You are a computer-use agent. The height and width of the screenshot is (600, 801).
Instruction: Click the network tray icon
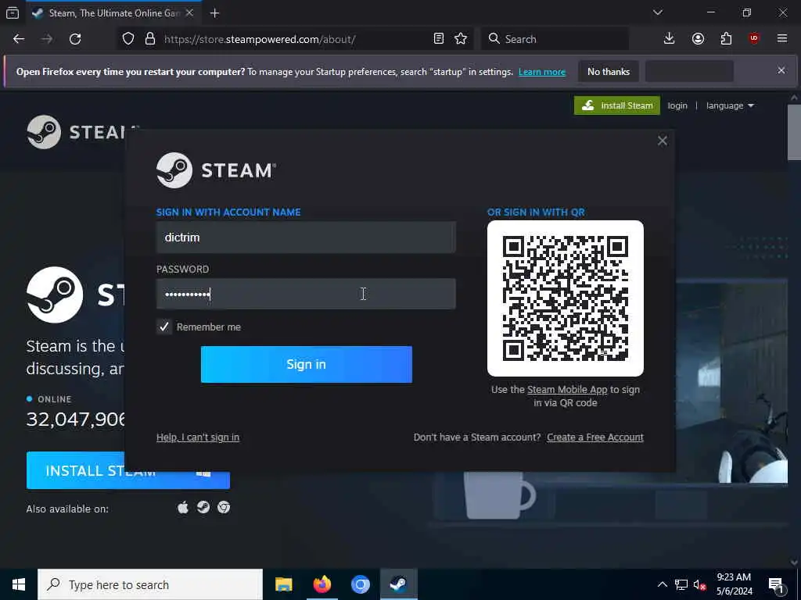[681, 584]
